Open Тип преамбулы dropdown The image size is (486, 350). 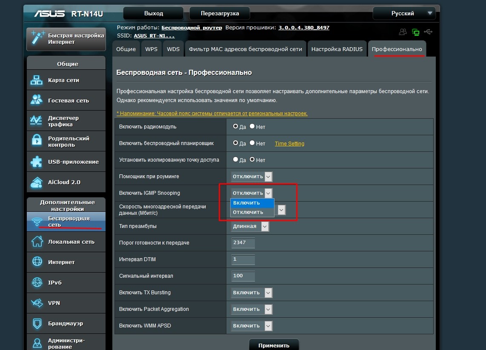pyautogui.click(x=250, y=226)
